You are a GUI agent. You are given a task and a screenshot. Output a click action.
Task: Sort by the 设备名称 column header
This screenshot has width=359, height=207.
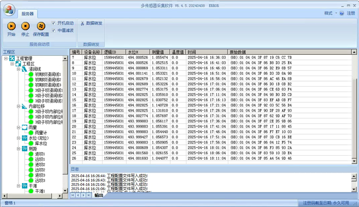click(92, 52)
